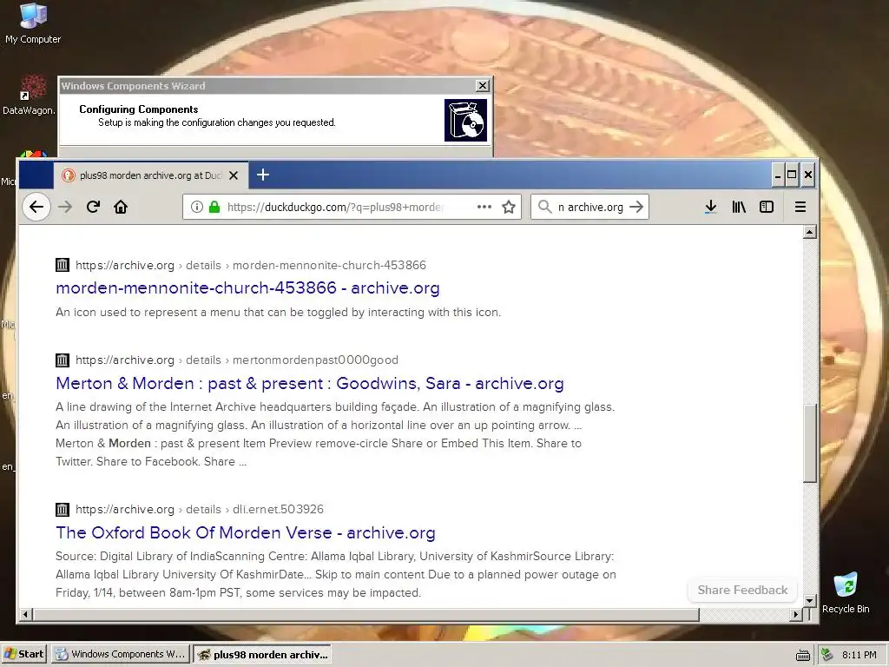Open the downloads panel
The width and height of the screenshot is (889, 667).
[710, 207]
